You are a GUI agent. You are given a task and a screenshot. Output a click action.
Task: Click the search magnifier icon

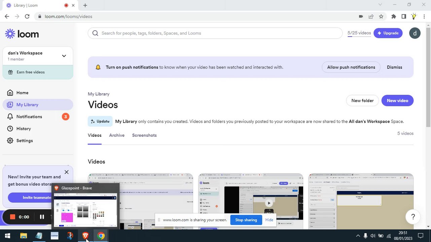click(x=95, y=33)
